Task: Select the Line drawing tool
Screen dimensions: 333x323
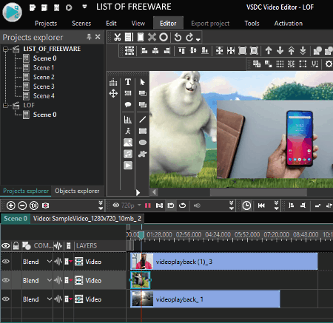Action: tap(143, 120)
